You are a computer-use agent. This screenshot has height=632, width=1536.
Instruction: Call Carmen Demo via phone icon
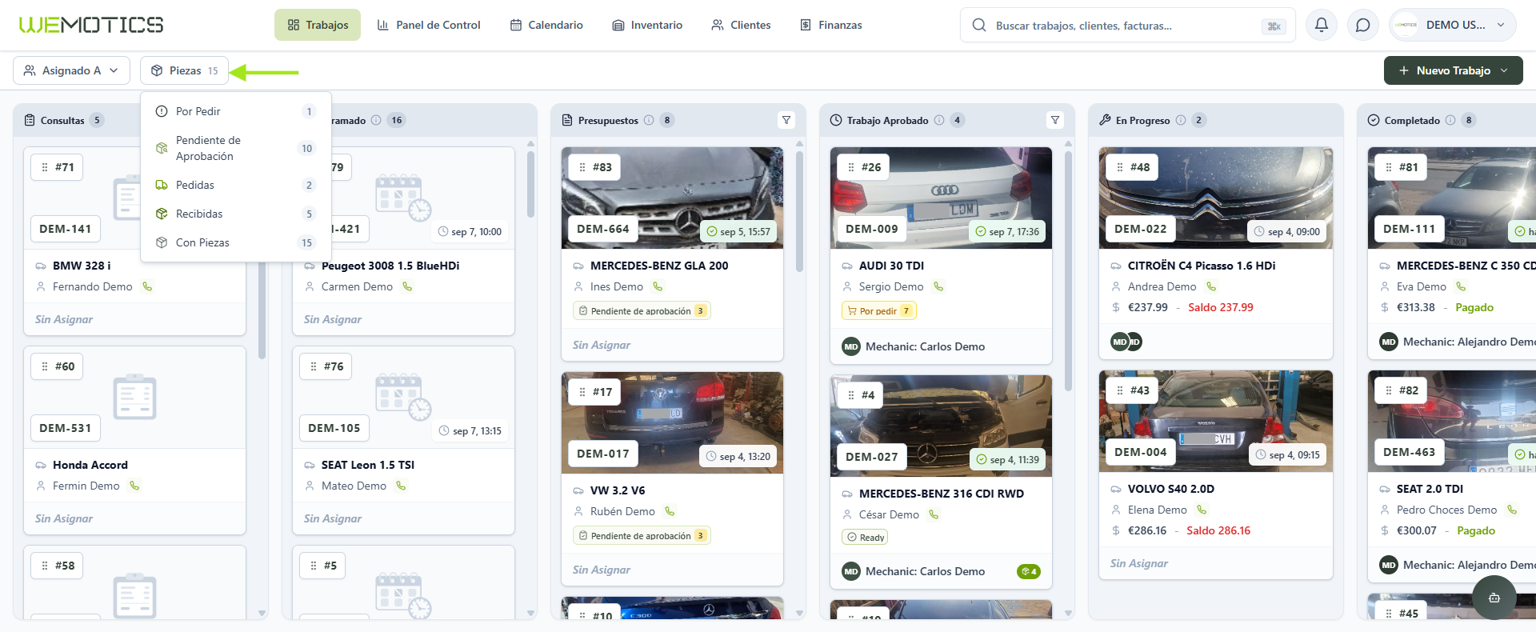click(407, 286)
